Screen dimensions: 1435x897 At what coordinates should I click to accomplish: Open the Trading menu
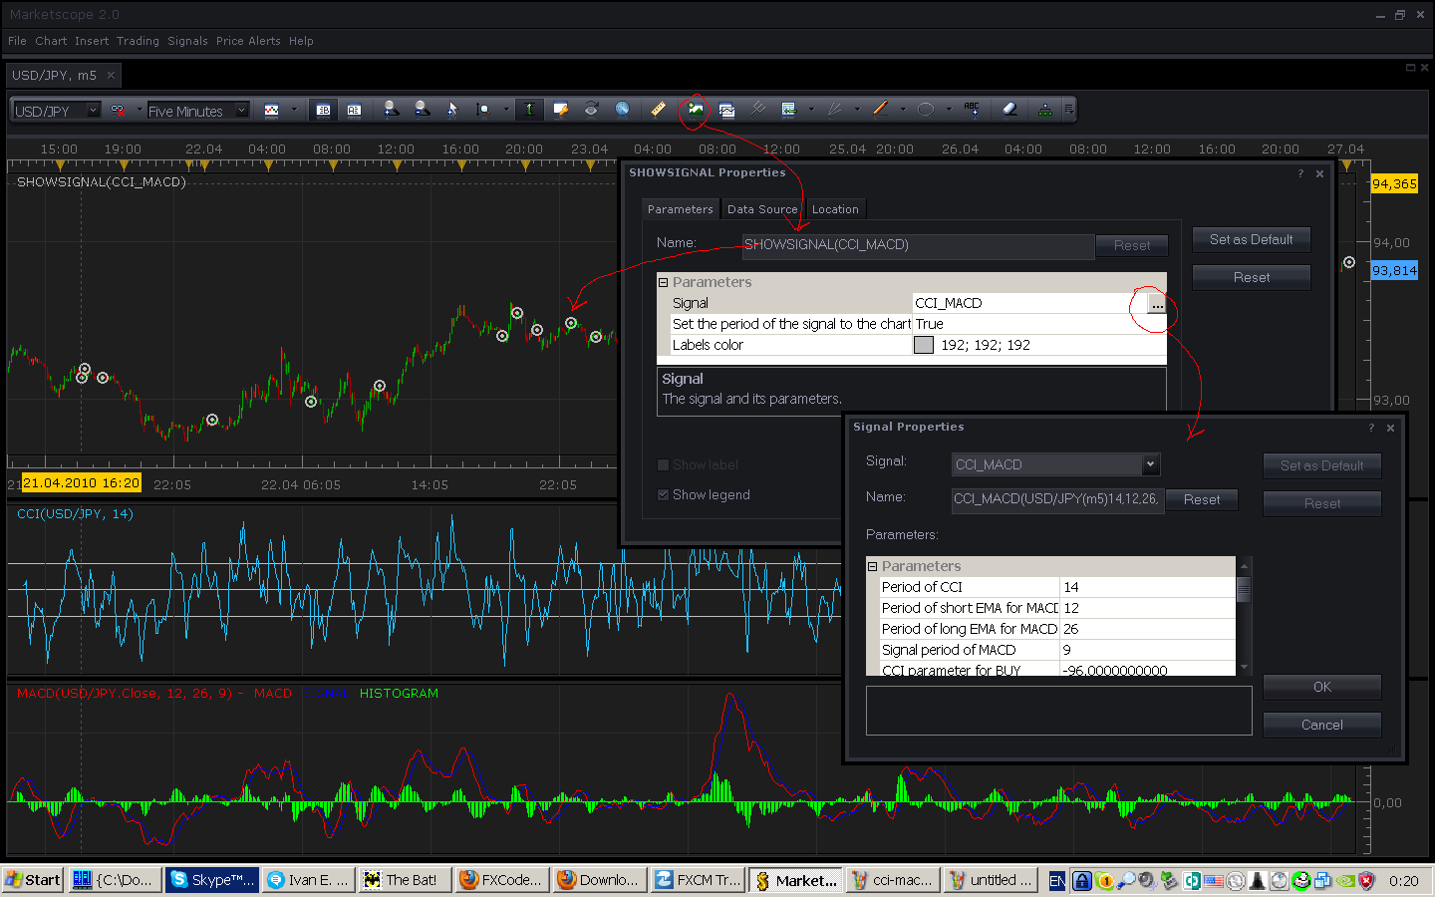[138, 41]
